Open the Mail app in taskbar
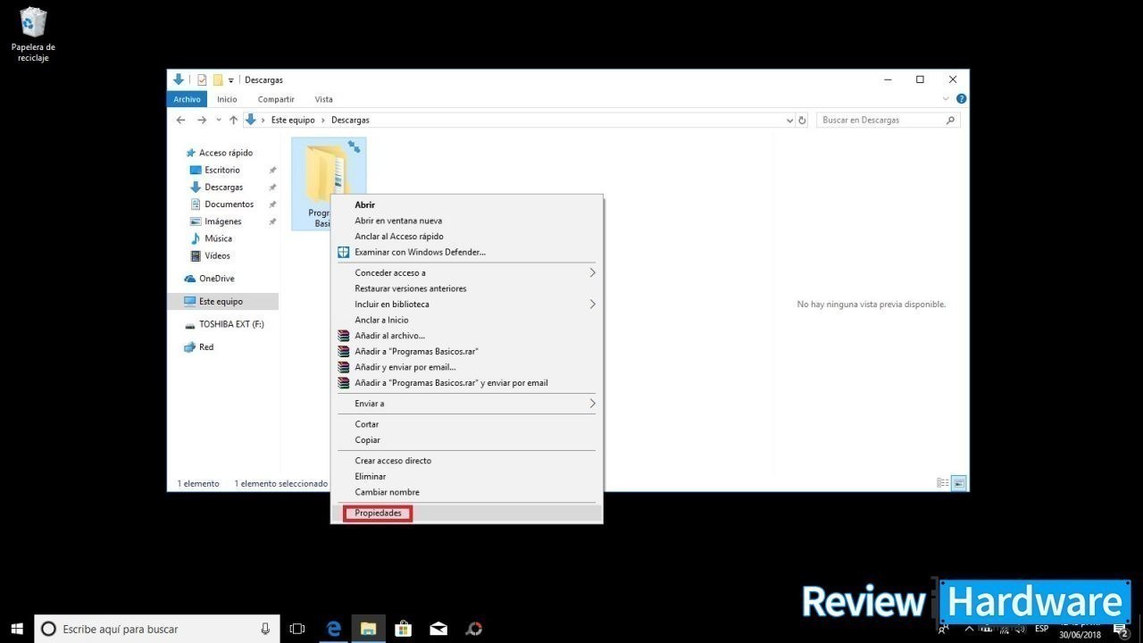 (x=438, y=629)
